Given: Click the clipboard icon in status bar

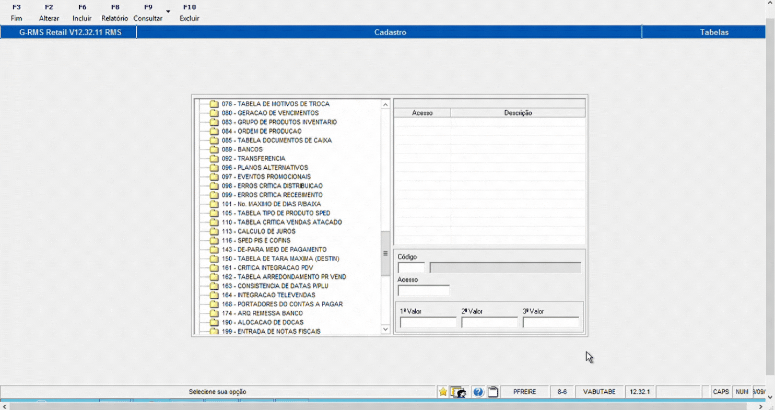Looking at the screenshot, I should pos(492,392).
